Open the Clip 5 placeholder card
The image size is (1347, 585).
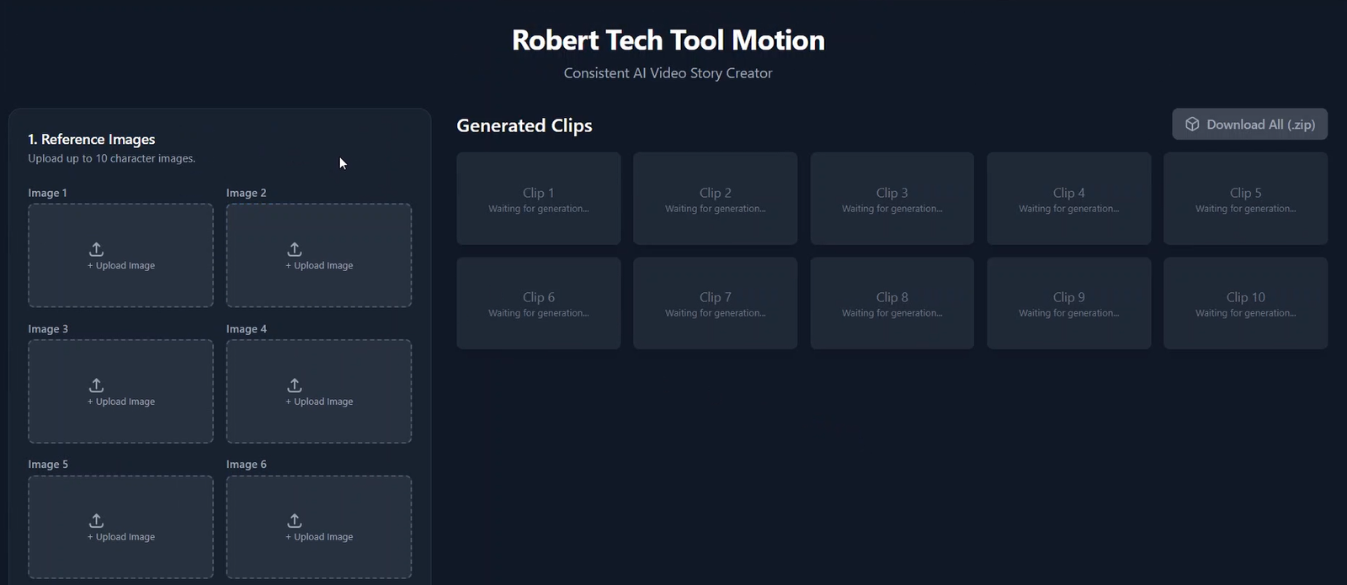[1246, 199]
